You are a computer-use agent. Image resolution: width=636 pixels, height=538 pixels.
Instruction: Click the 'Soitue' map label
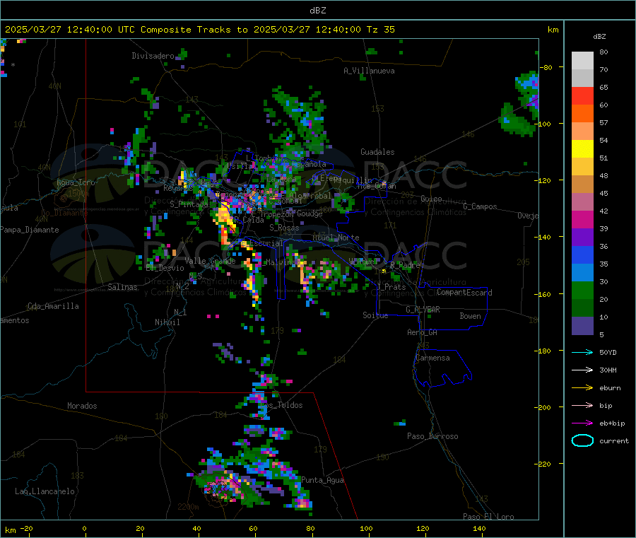pos(375,315)
